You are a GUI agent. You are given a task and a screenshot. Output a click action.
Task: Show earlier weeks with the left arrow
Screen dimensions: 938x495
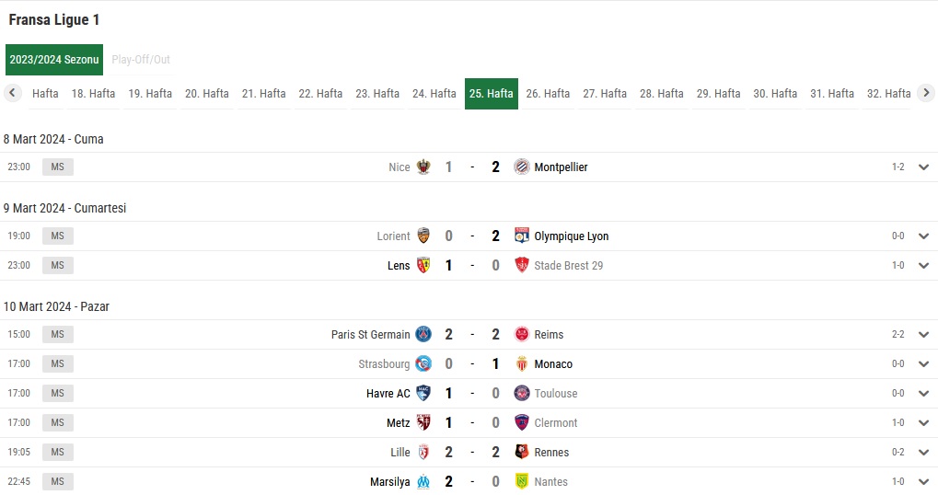tap(12, 93)
